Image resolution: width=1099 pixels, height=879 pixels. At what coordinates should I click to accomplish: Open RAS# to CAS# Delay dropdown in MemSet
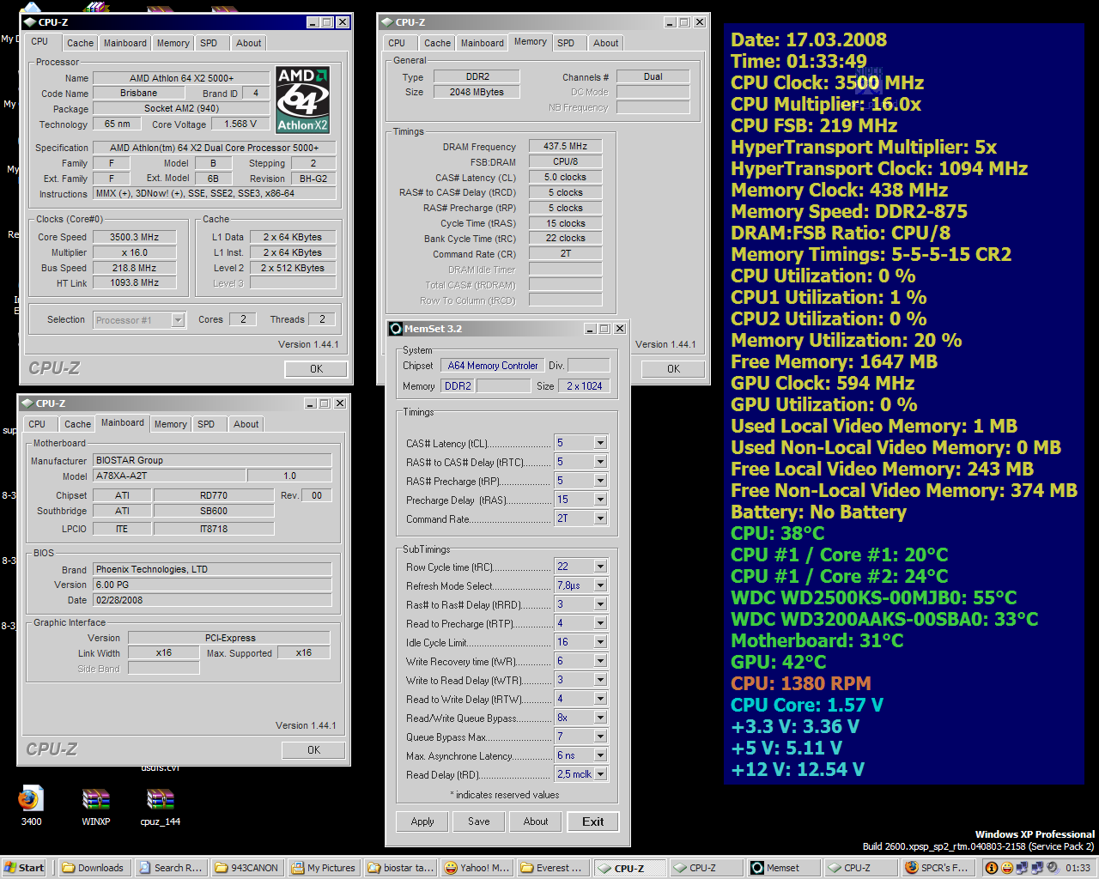coord(600,462)
